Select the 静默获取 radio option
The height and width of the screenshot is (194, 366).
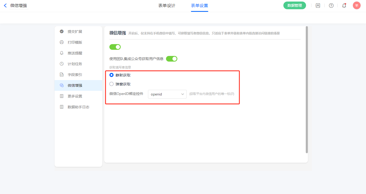point(111,75)
